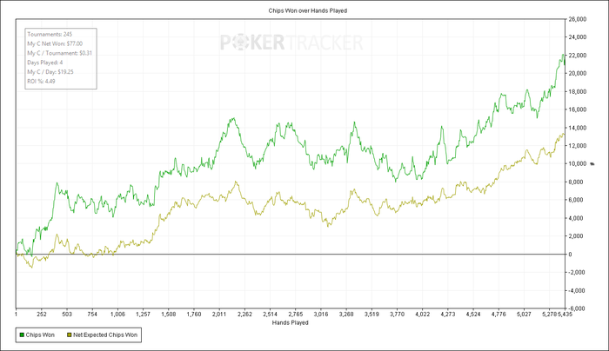Click the 754 x-axis tick label

click(x=92, y=315)
